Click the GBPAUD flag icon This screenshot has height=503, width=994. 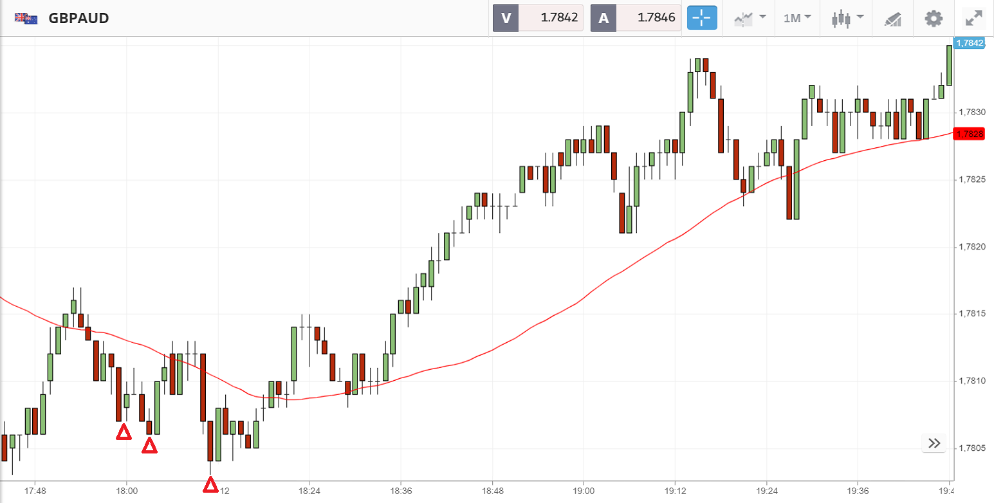[26, 18]
